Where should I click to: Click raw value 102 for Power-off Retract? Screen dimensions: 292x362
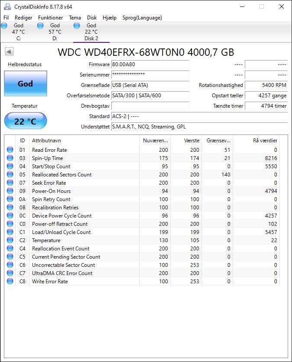click(273, 224)
